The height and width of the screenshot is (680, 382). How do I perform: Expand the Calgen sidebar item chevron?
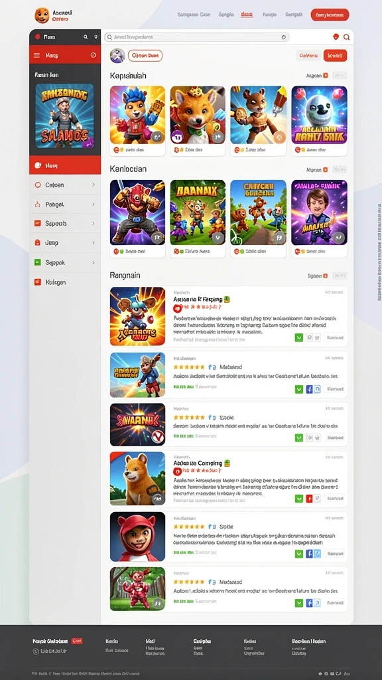point(93,185)
